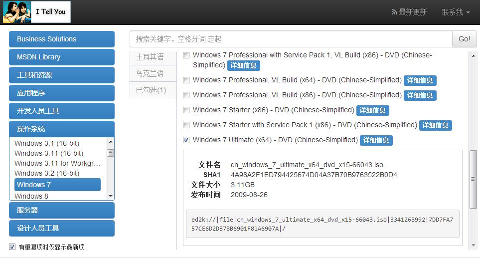Check Windows 7 Starter (x86) DVD
Image resolution: width=480 pixels, height=258 pixels.
[186, 110]
